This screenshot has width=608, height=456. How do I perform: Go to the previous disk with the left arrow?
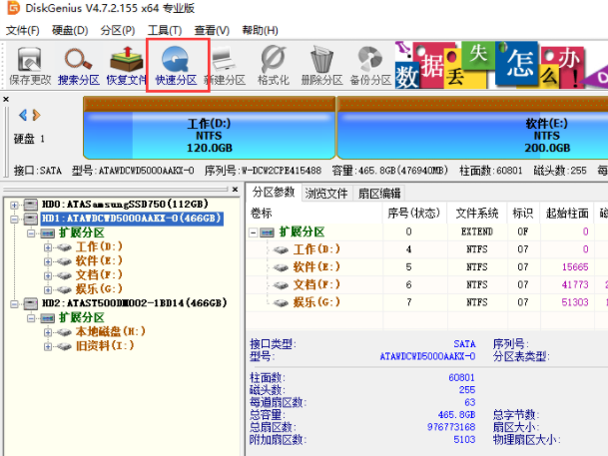point(23,116)
